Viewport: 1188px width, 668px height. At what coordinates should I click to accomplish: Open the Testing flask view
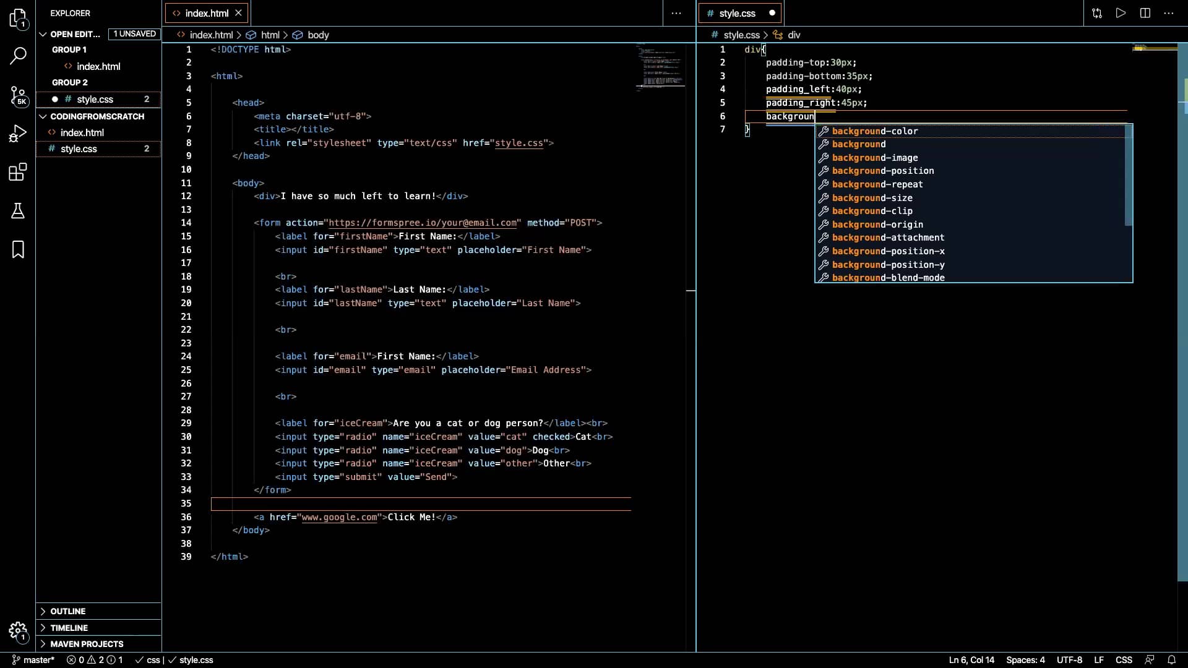click(x=18, y=211)
